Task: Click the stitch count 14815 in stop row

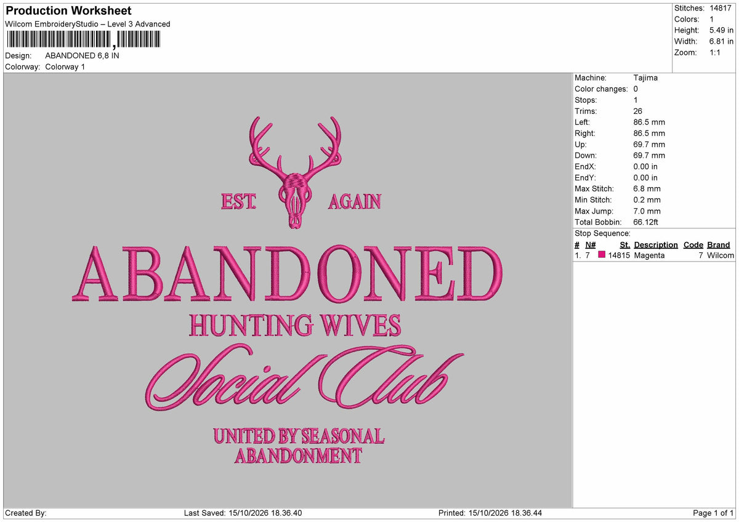Action: (619, 255)
